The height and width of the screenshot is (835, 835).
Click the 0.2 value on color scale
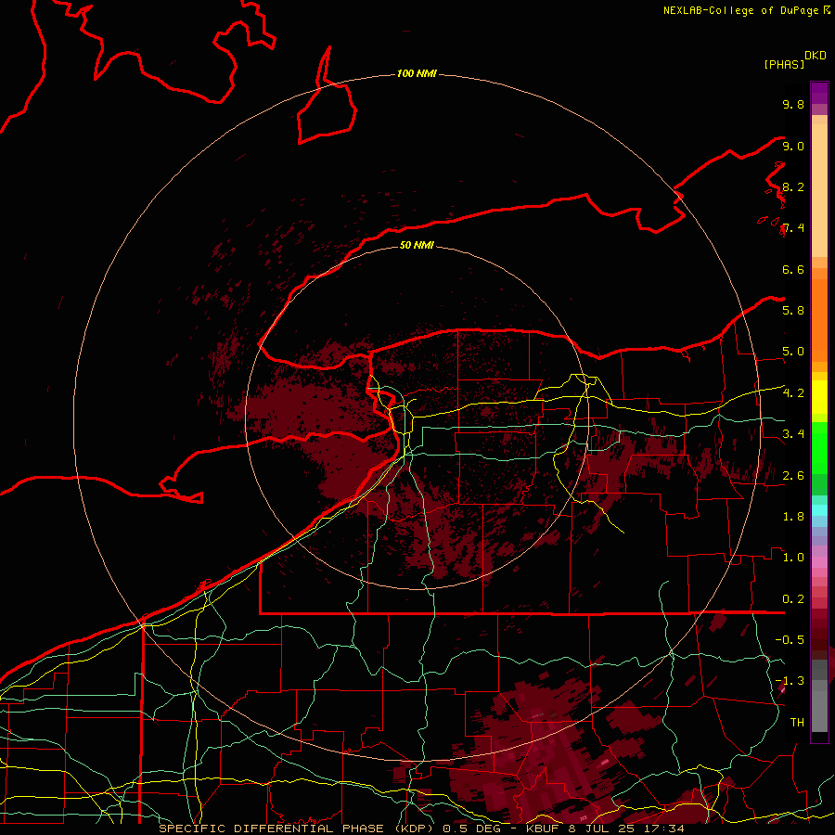[793, 599]
